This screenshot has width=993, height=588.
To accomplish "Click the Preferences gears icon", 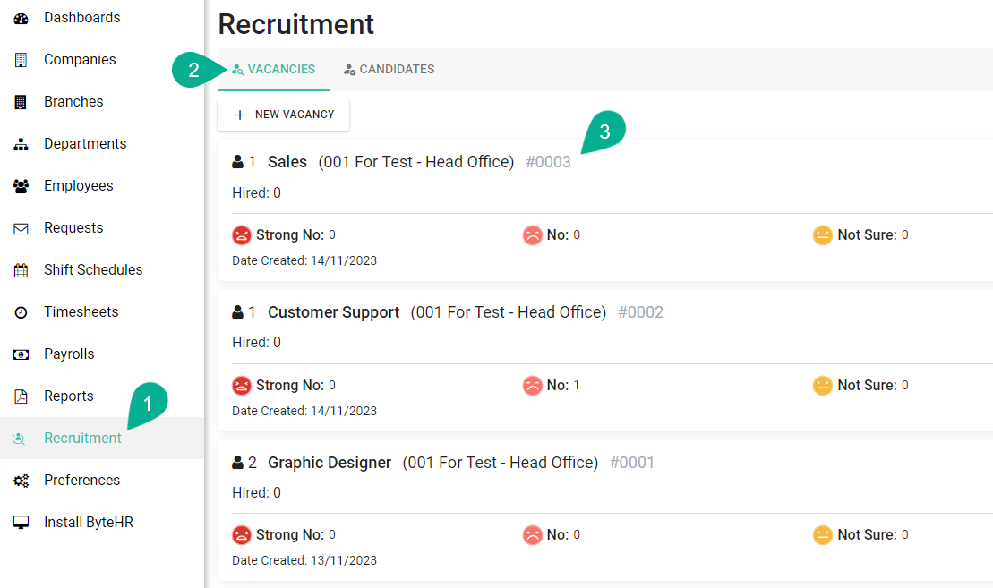I will [21, 481].
